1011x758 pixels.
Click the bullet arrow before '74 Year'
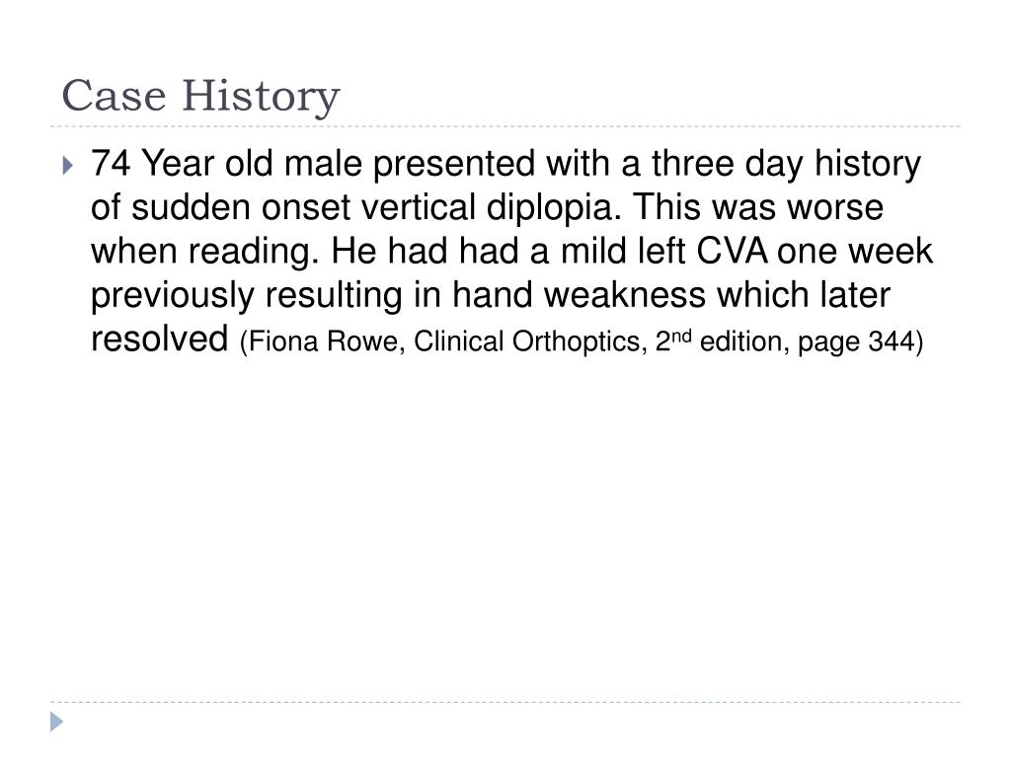coord(68,166)
